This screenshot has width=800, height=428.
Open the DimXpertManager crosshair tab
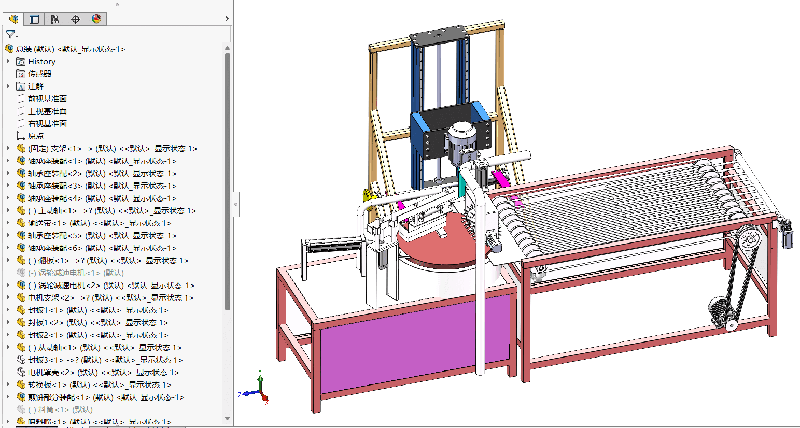click(76, 19)
